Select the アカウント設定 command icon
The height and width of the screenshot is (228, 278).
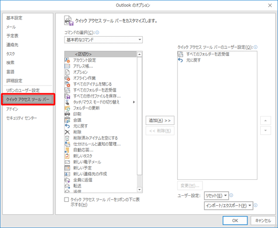click(67, 60)
